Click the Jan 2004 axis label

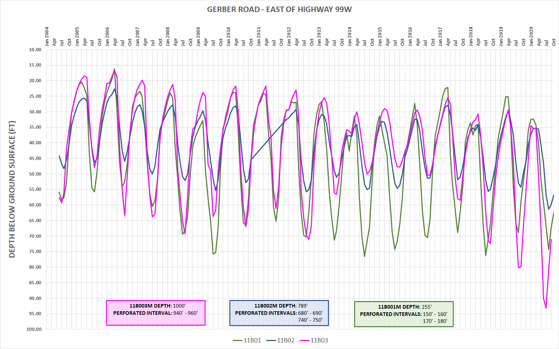47,35
